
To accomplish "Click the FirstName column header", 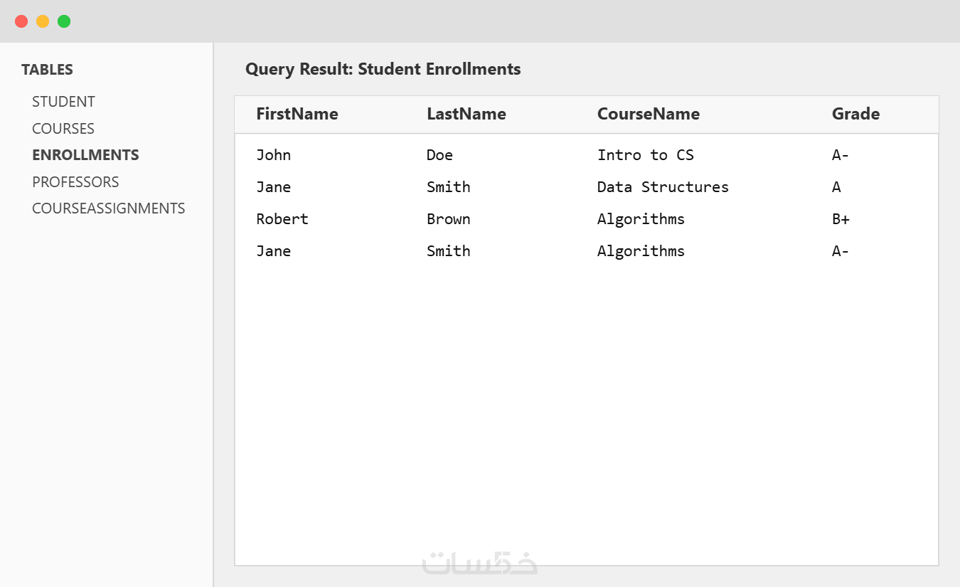I will (x=297, y=114).
